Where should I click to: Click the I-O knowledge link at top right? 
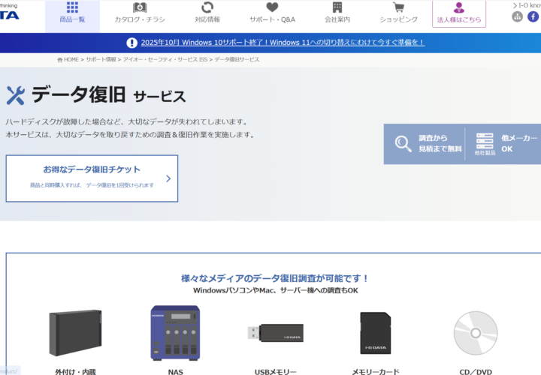[527, 5]
